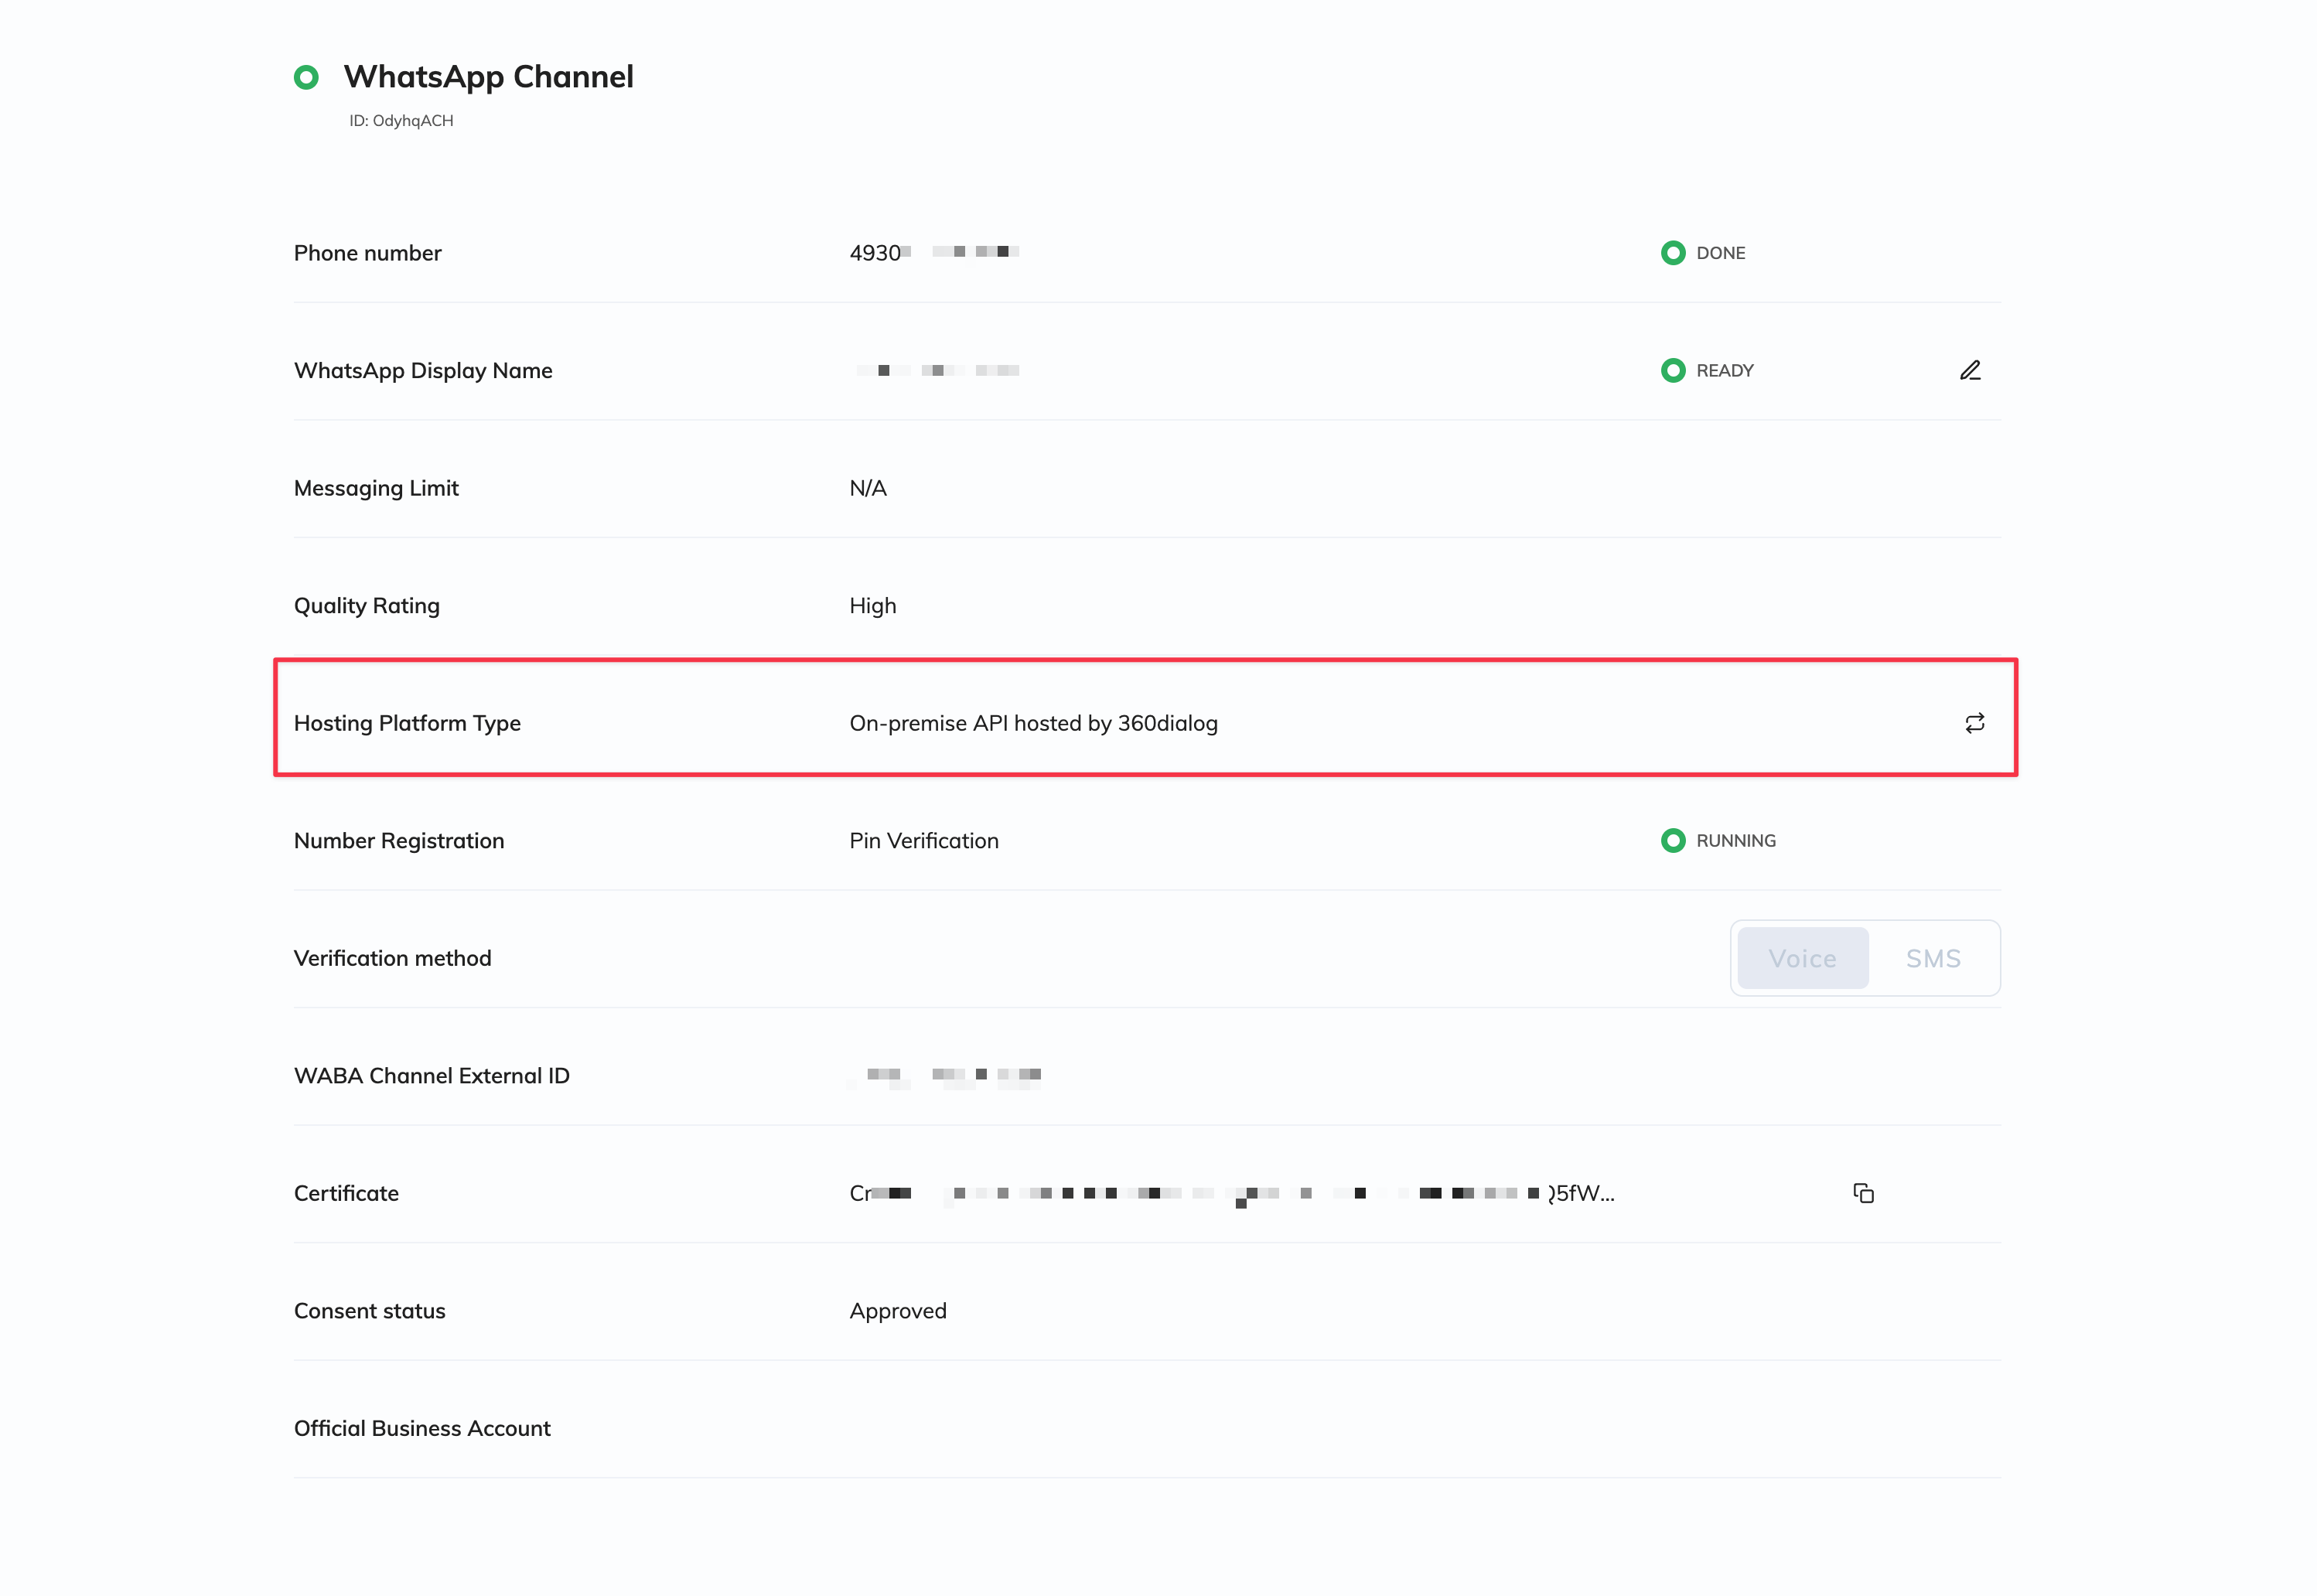The image size is (2317, 1596).
Task: Click the Quality Rating High value
Action: (872, 606)
